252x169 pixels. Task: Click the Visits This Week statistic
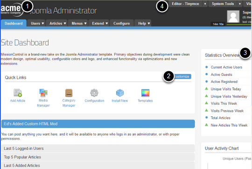click(x=224, y=103)
